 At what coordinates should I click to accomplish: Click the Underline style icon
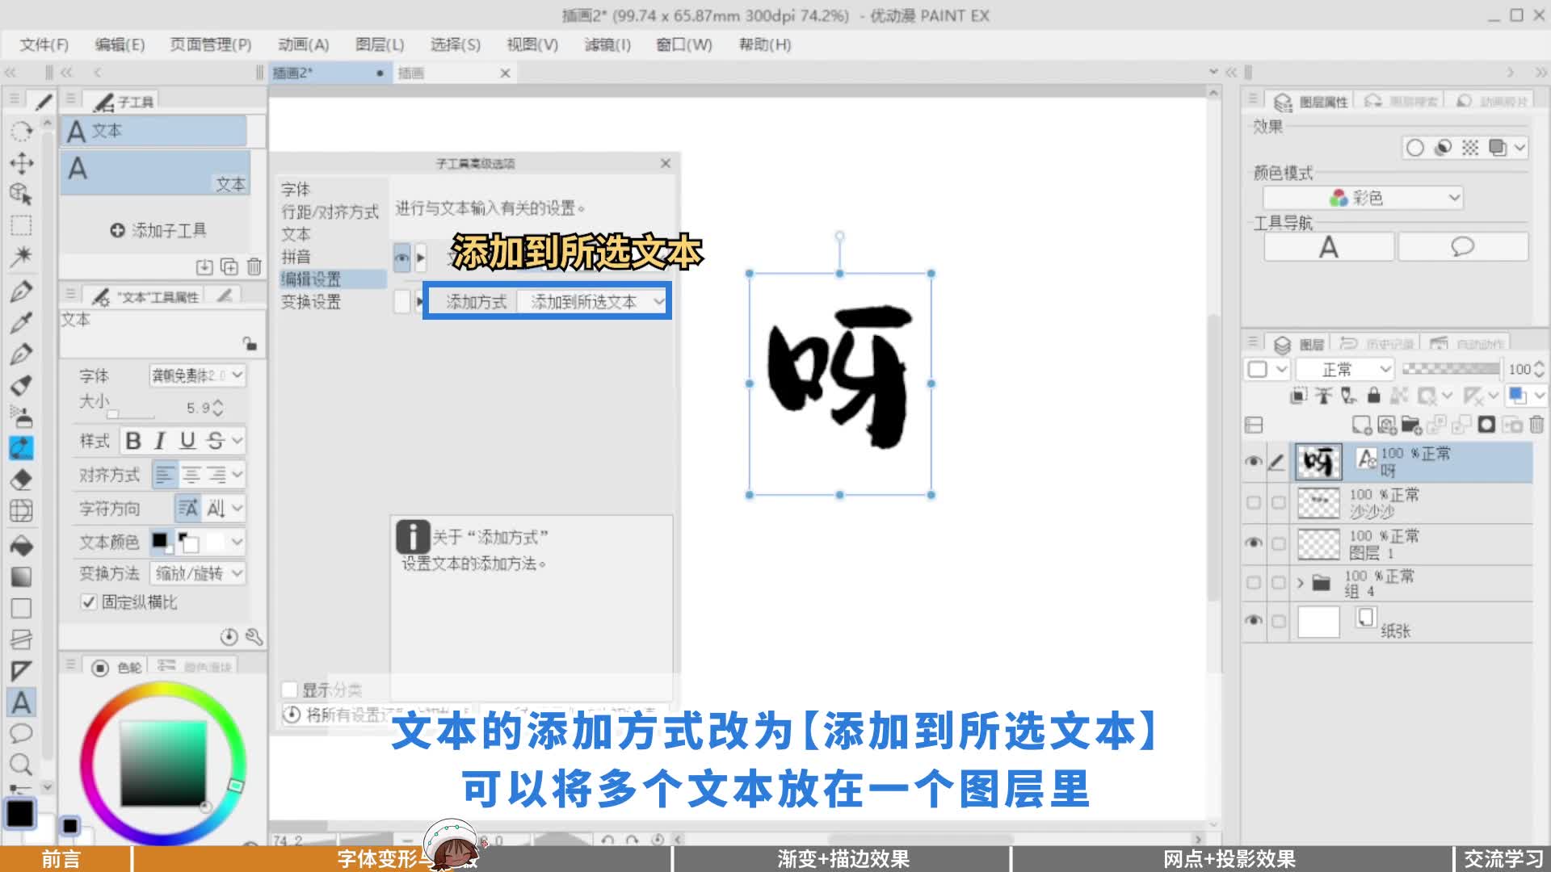point(187,441)
